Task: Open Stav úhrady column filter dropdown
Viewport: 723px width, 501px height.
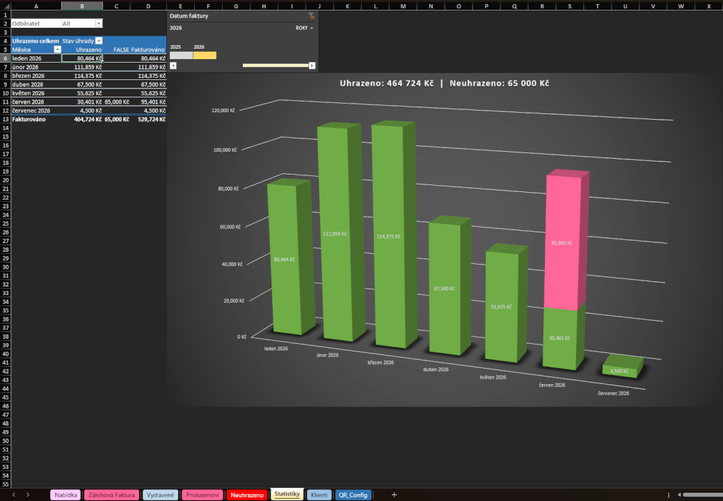Action: click(99, 41)
